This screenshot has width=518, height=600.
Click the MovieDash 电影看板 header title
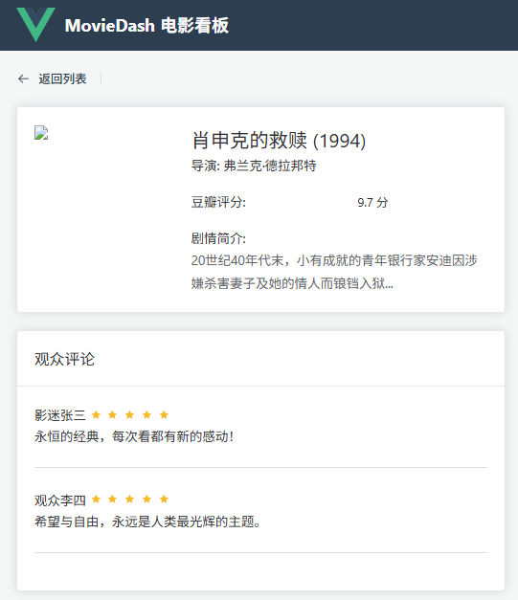(x=146, y=25)
